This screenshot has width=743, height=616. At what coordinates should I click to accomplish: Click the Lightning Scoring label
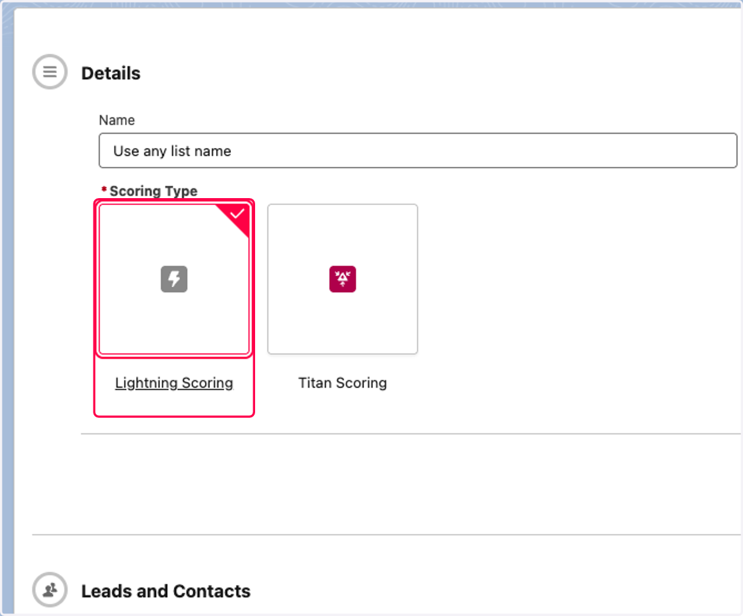tap(174, 383)
